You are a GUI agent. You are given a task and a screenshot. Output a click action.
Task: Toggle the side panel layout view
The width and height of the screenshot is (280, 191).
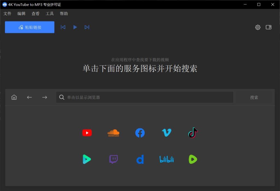[x=269, y=27]
